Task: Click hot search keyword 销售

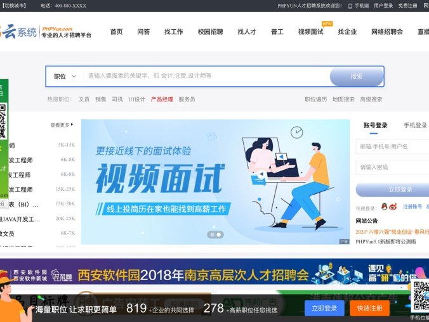Action: click(x=100, y=100)
